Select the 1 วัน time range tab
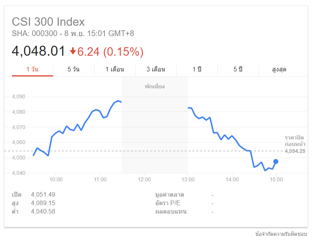Image resolution: width=315 pixels, height=242 pixels. click(33, 70)
